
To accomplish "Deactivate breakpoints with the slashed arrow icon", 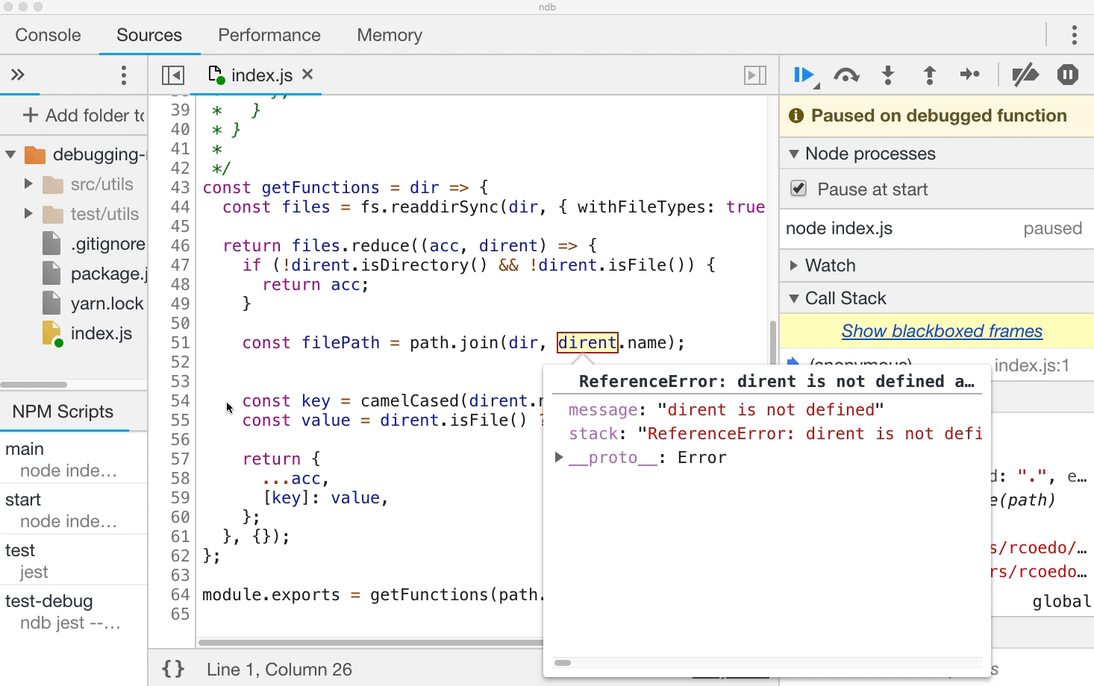I will [x=1025, y=75].
